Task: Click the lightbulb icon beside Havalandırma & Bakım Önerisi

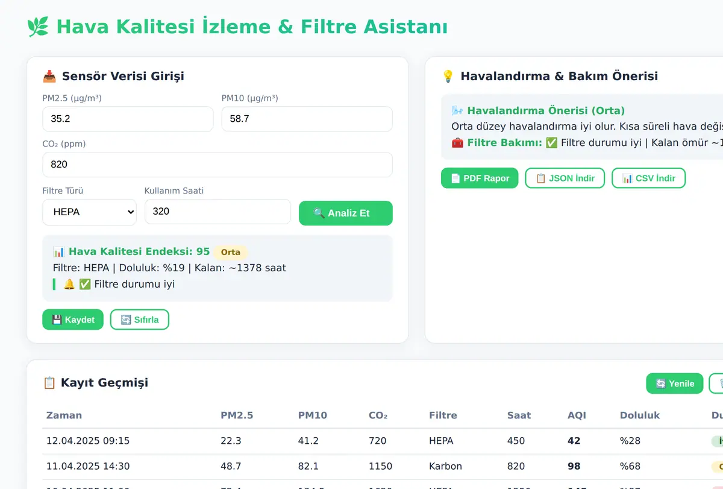Action: coord(448,77)
